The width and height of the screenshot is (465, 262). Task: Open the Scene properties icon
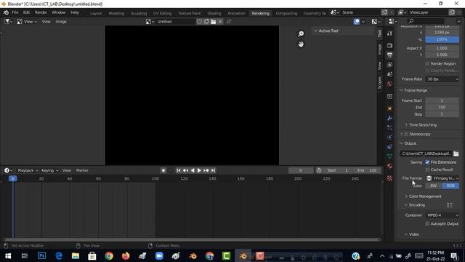click(x=389, y=74)
